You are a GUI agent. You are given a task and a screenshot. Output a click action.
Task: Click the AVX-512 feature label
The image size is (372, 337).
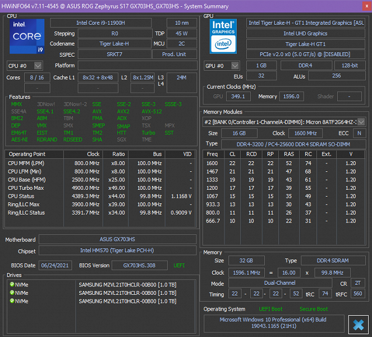tap(151, 111)
